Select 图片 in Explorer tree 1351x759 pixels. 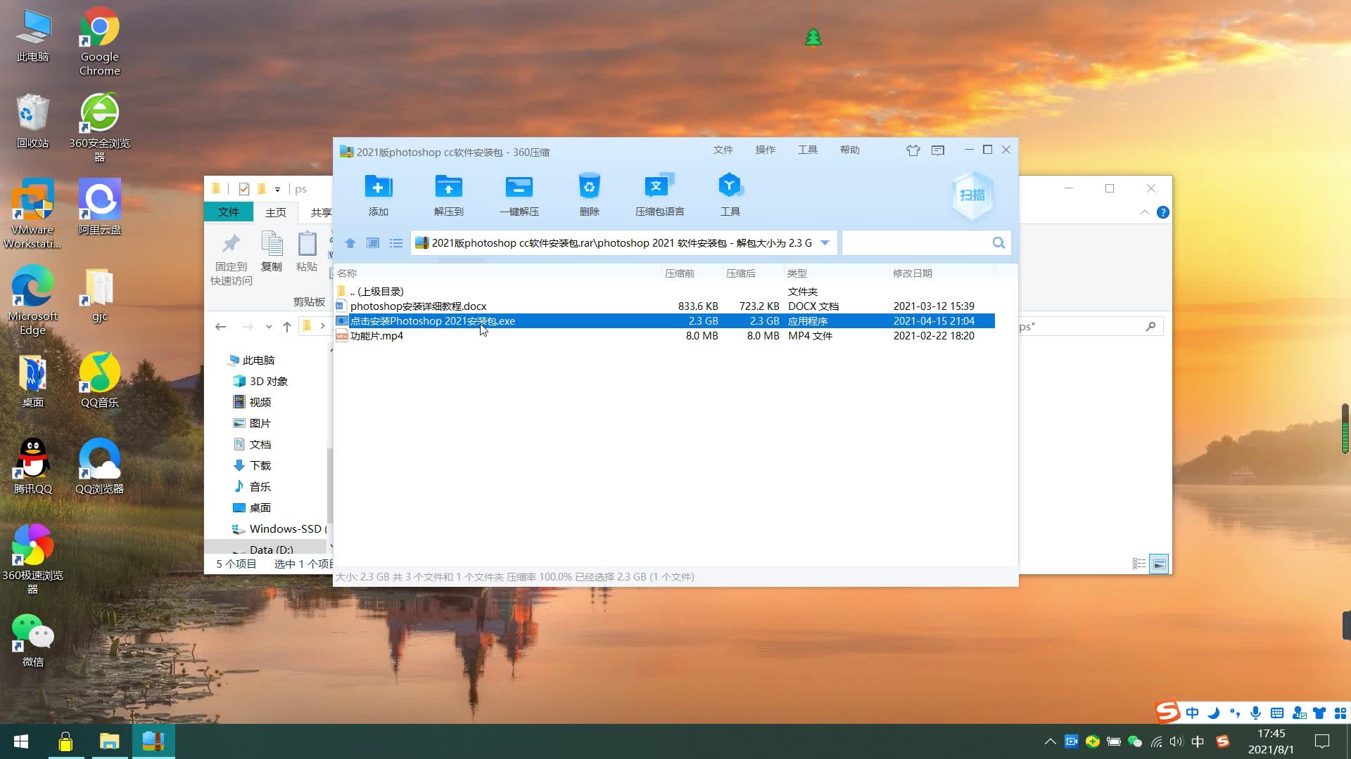click(252, 424)
